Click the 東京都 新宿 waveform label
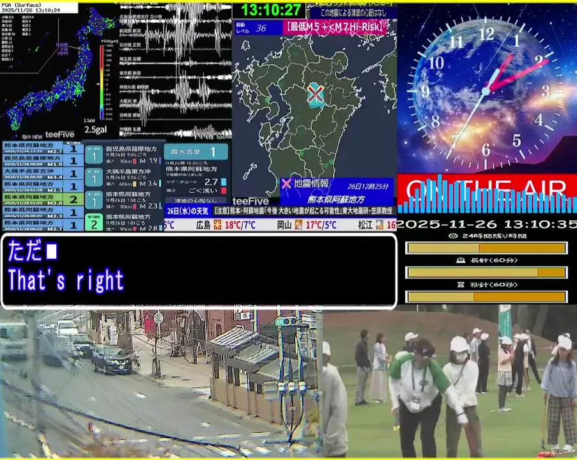Screen dimensions: 577x460 click(130, 73)
